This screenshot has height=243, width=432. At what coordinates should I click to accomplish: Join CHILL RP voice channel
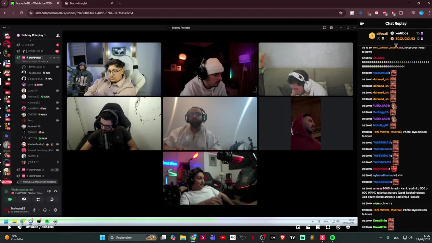(x=37, y=45)
